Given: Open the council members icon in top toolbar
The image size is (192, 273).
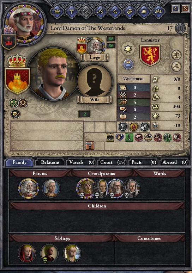Looking at the screenshot, I should [158, 12].
